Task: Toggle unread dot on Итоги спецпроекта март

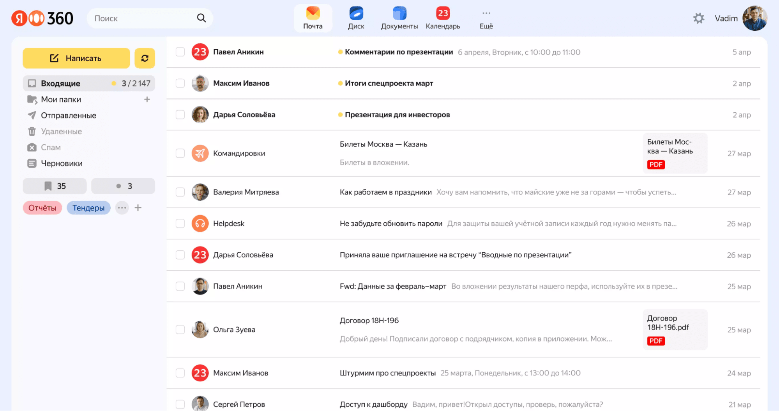Action: [x=340, y=83]
